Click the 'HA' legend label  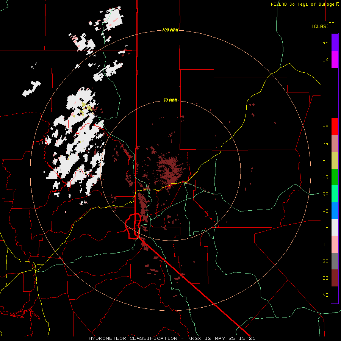(325, 127)
